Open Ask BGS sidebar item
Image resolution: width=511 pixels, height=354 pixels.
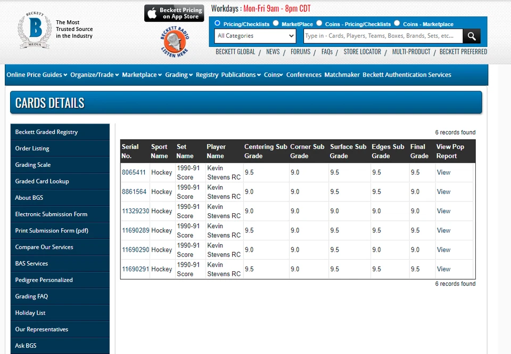point(60,345)
